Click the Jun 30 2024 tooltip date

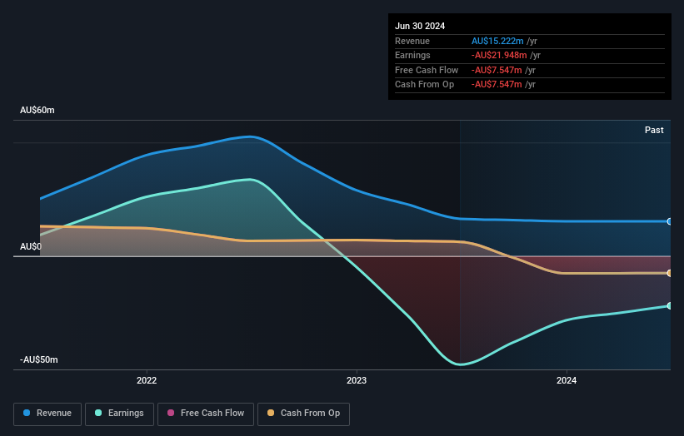420,26
